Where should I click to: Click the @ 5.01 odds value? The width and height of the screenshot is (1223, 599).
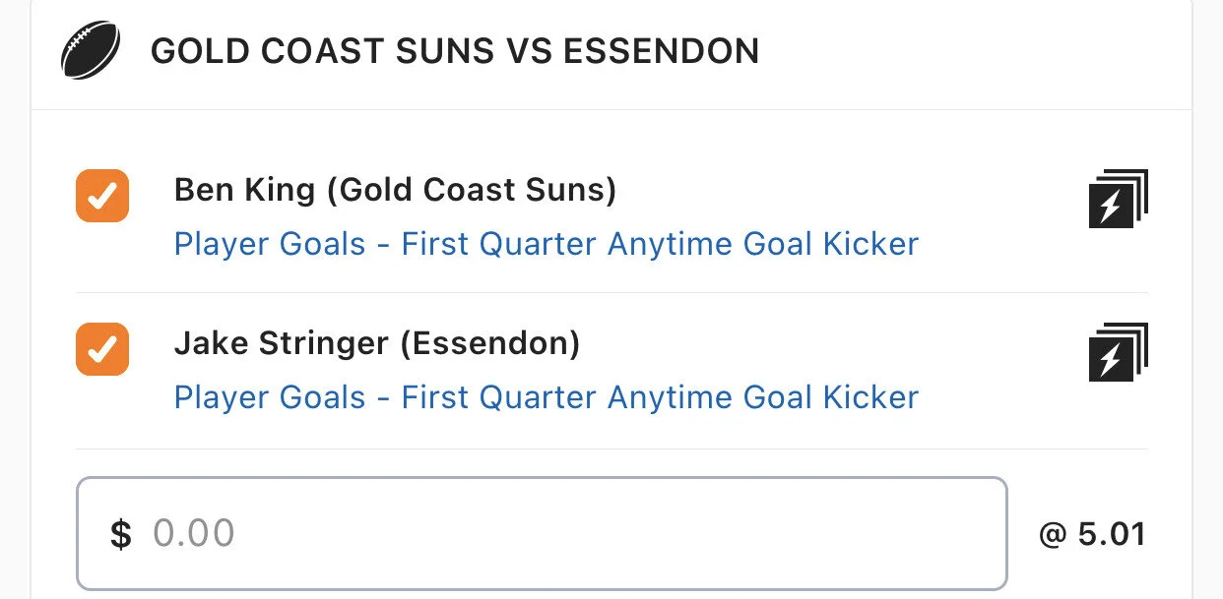pyautogui.click(x=1092, y=534)
